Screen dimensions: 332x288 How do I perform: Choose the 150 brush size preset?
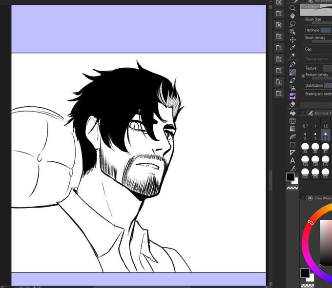click(x=315, y=160)
